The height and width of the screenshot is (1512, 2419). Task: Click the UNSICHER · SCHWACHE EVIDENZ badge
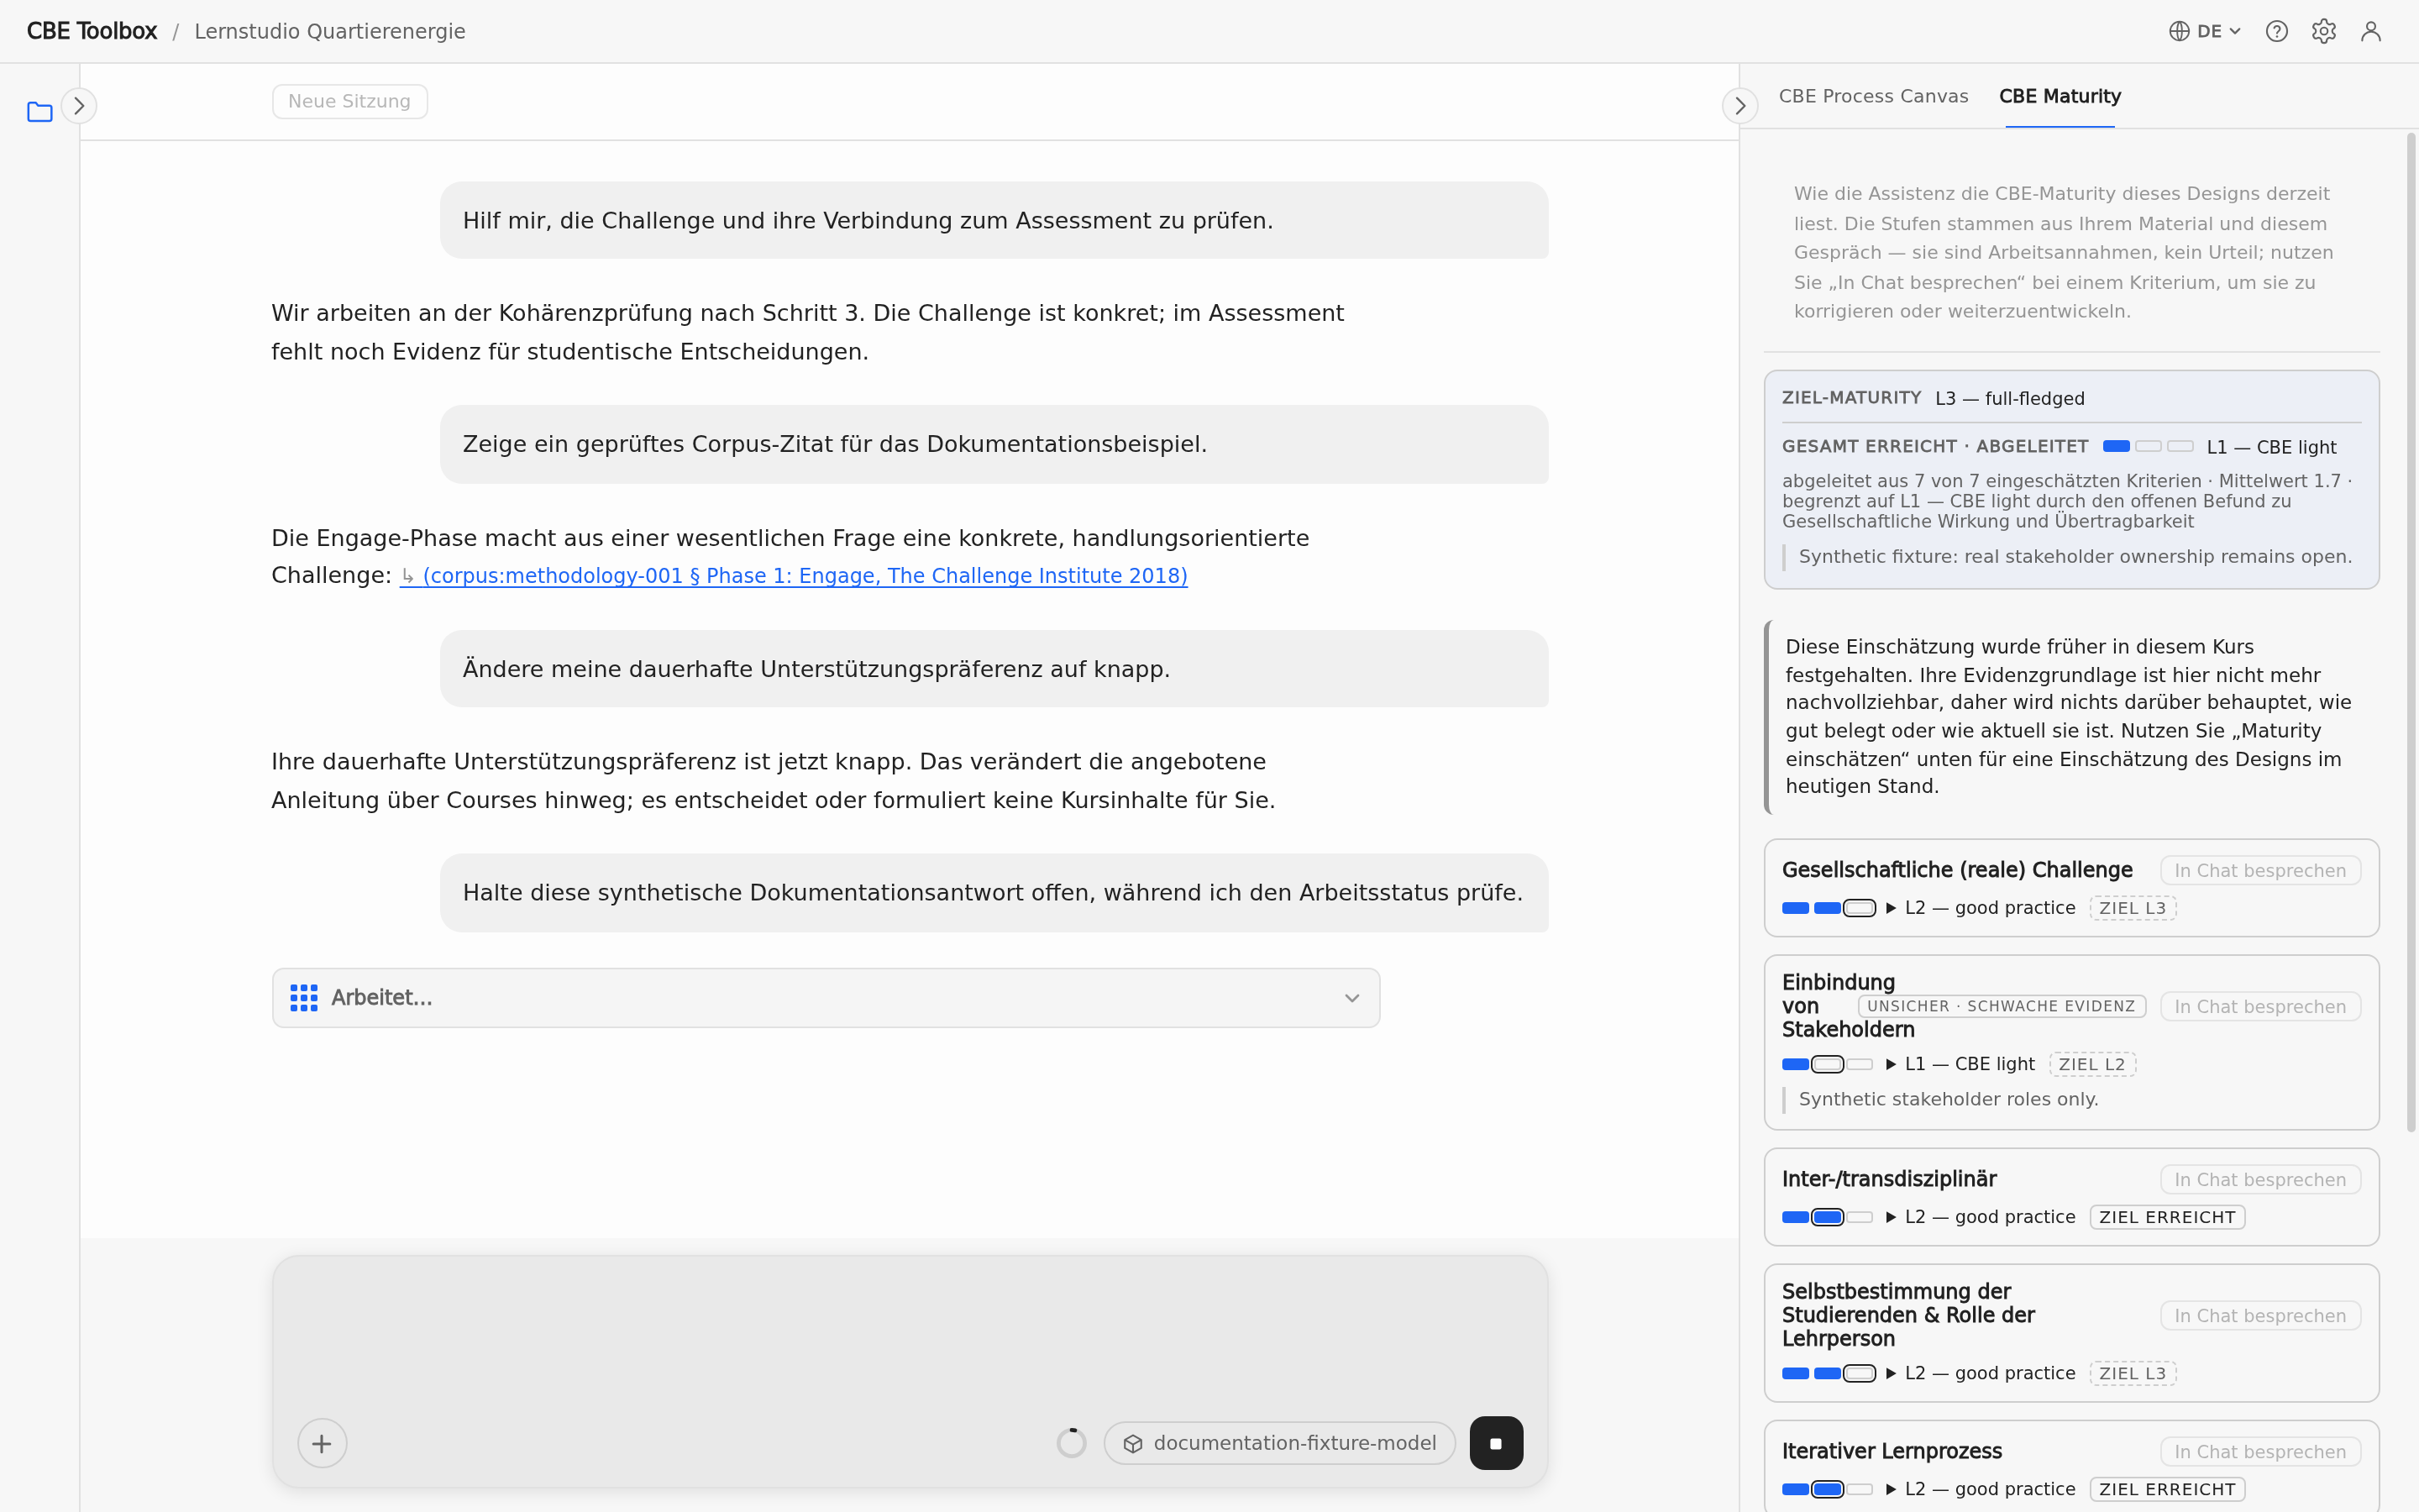(x=2002, y=1006)
